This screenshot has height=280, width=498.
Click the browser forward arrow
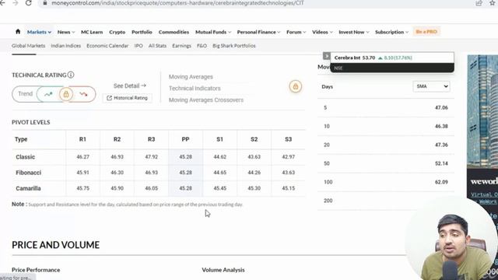[15, 3]
